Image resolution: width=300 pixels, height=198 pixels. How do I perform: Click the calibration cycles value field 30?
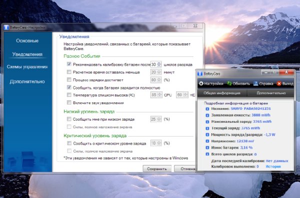tap(154, 64)
